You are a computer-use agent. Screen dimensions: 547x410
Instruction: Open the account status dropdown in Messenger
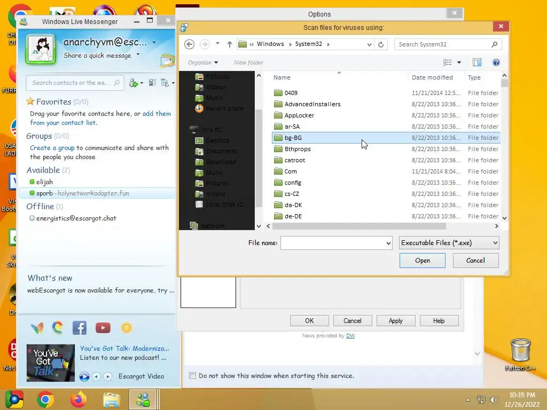[154, 42]
